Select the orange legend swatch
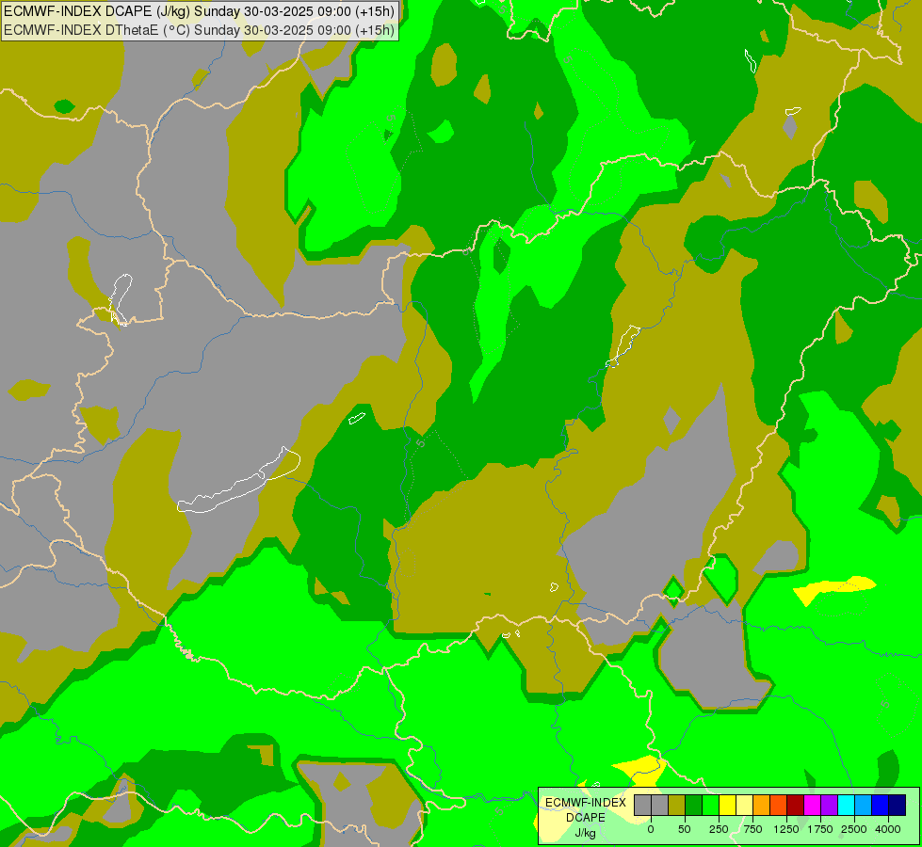Viewport: 922px width, 847px height. 762,805
